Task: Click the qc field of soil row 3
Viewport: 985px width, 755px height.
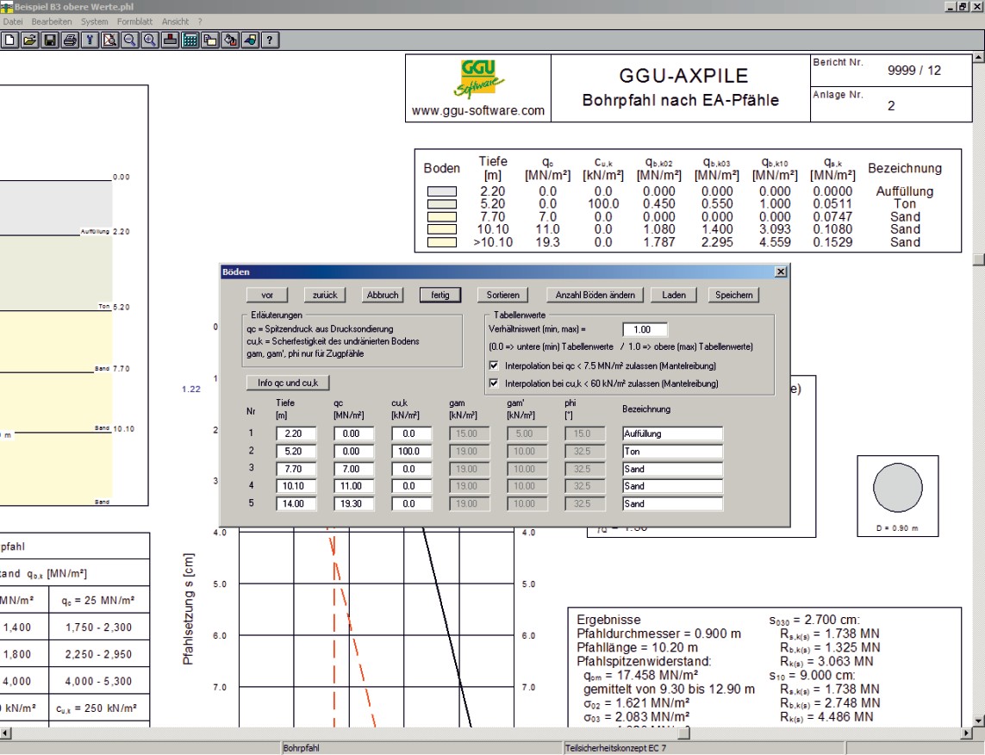Action: coord(353,469)
